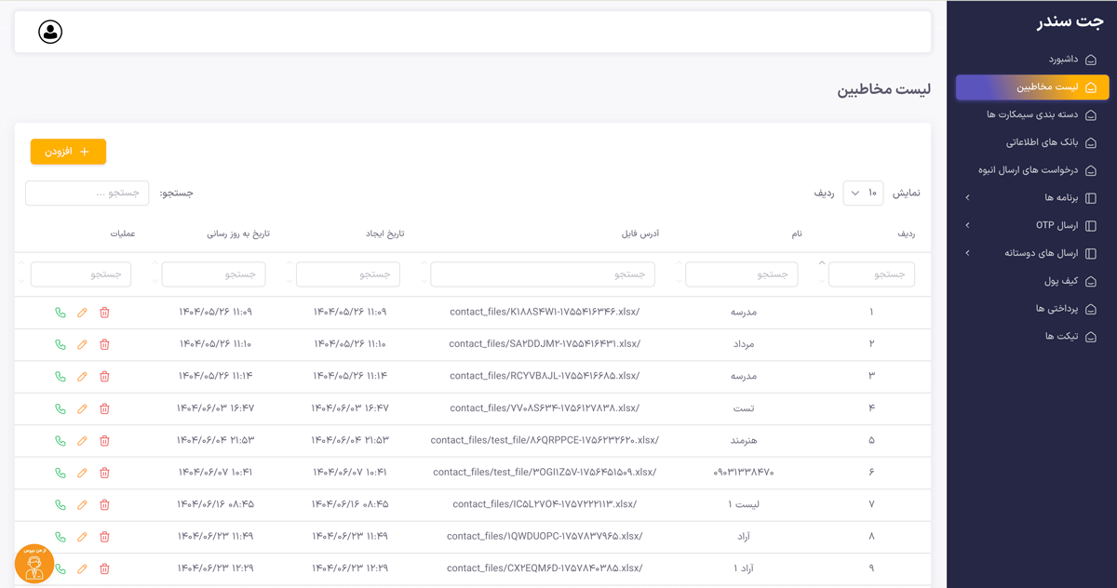
Task: Expand the برنامه ها sidebar menu
Action: (1031, 198)
